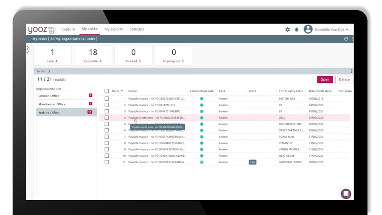Toggle the select-all checkbox in header

tap(107, 91)
